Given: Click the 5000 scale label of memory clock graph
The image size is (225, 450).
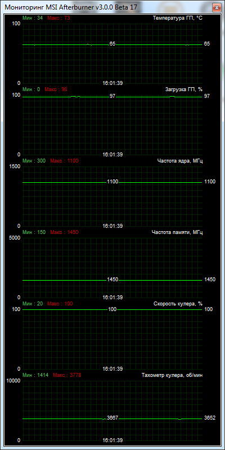Looking at the screenshot, I should point(15,237).
